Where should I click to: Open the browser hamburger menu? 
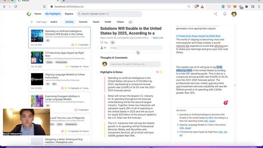259,7
